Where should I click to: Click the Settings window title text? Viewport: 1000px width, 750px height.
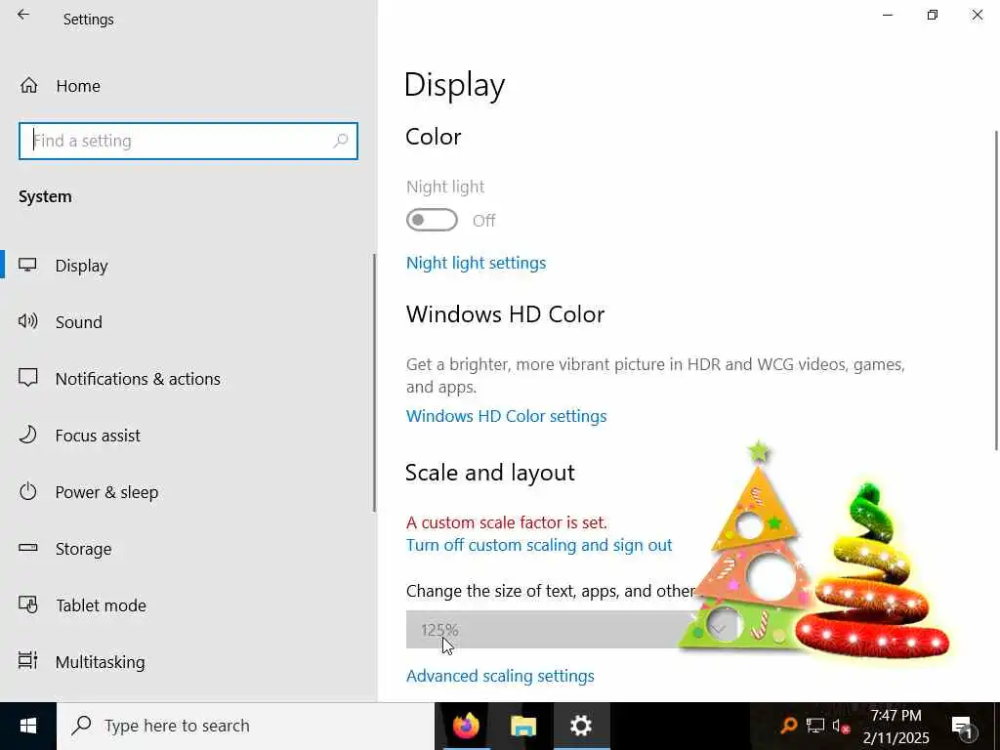pos(89,20)
